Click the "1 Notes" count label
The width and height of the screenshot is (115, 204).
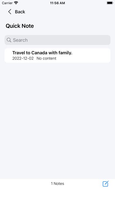click(58, 183)
